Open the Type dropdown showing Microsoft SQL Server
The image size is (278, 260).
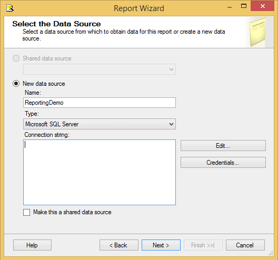[100, 124]
